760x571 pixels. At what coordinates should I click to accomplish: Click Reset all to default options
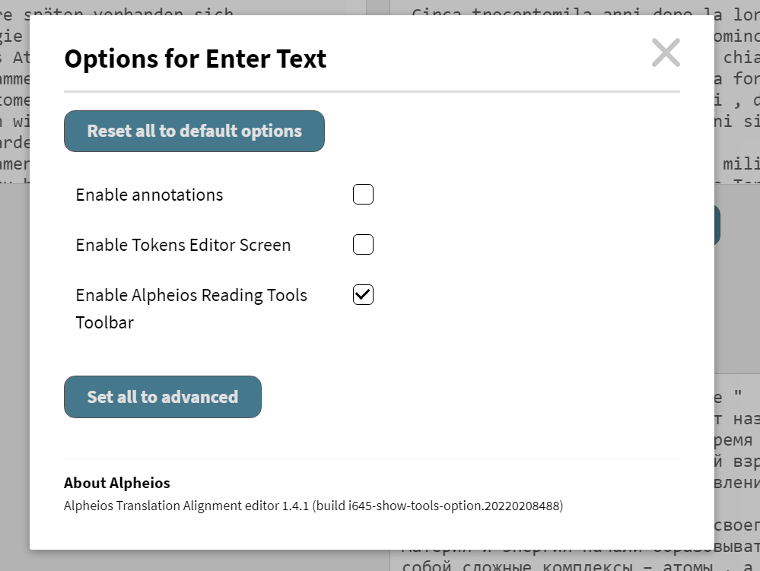(x=194, y=131)
